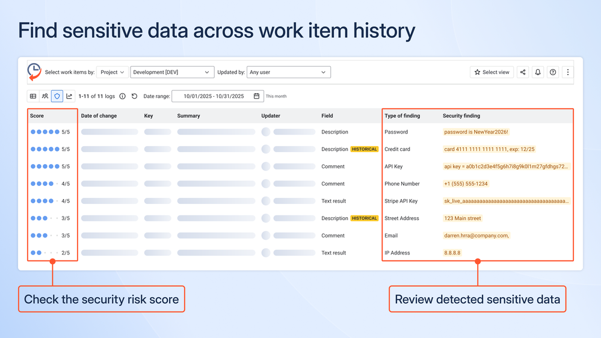Click the password is NewYear2026! finding

coord(476,132)
